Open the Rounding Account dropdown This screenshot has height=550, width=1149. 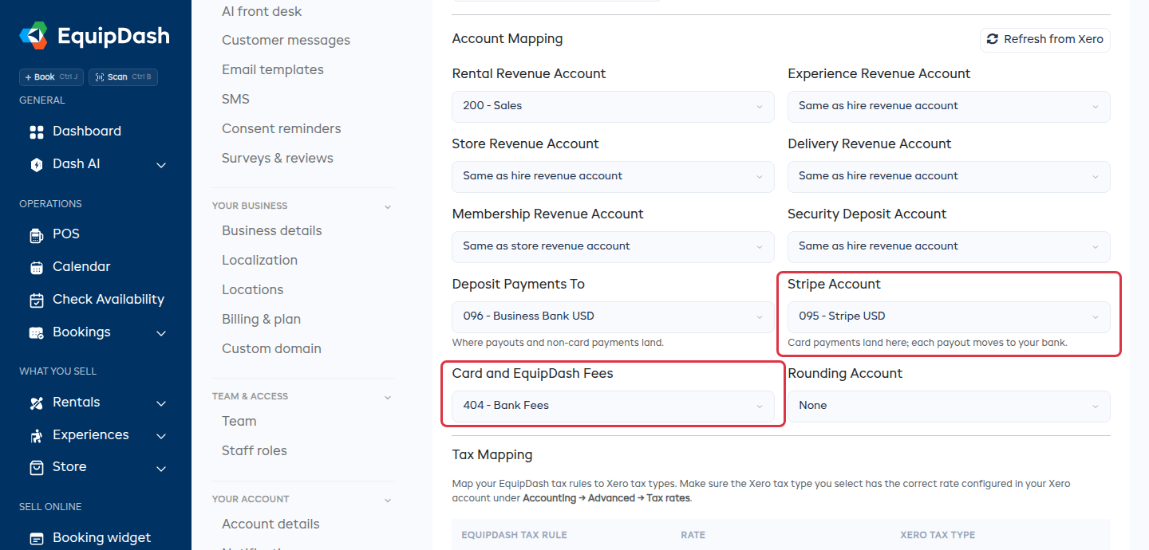click(949, 406)
